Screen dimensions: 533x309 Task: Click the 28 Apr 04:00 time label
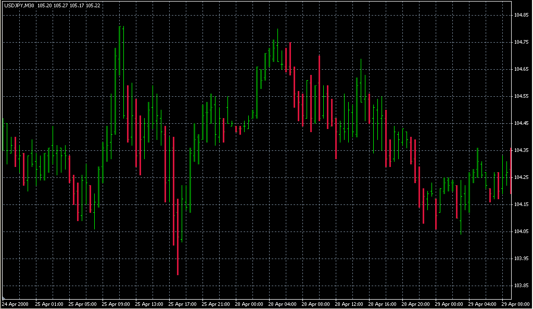[x=282, y=304]
